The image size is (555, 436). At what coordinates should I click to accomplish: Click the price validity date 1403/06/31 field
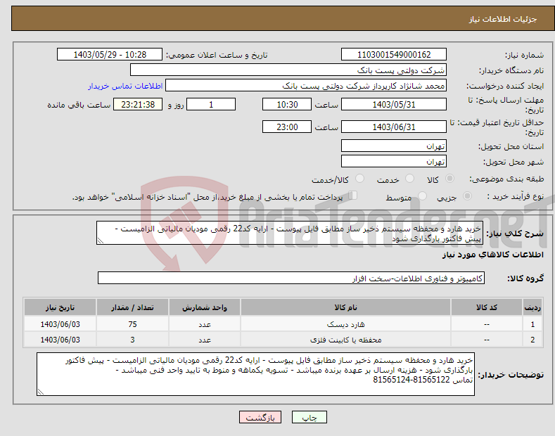point(394,127)
